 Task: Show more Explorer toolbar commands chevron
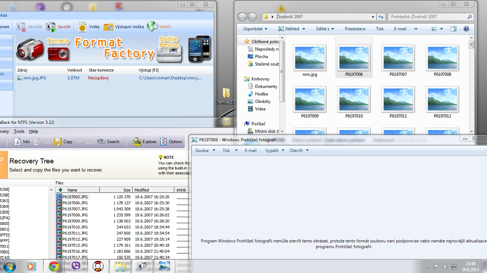coord(416,29)
